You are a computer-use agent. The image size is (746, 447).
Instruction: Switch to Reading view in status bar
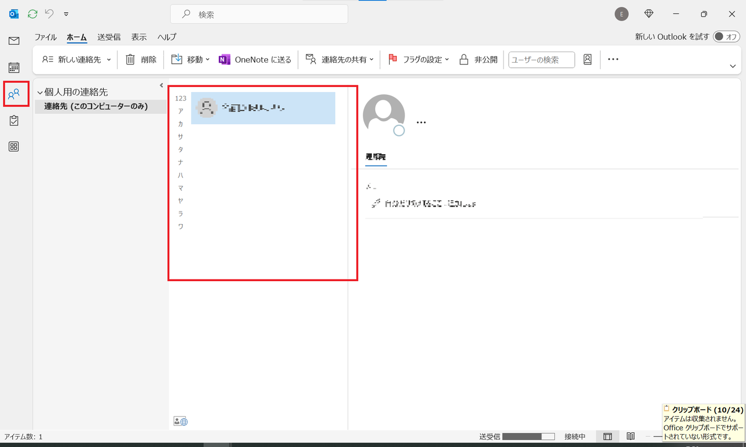(631, 436)
